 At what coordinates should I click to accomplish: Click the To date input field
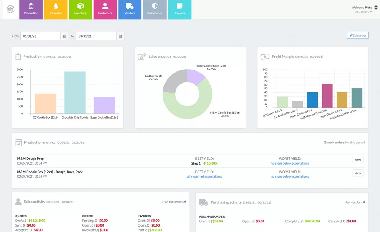[96, 36]
